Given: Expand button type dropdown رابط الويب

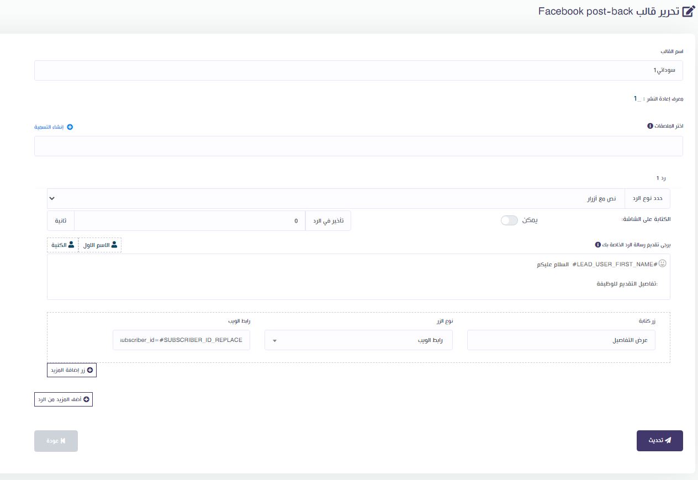Looking at the screenshot, I should (x=358, y=340).
